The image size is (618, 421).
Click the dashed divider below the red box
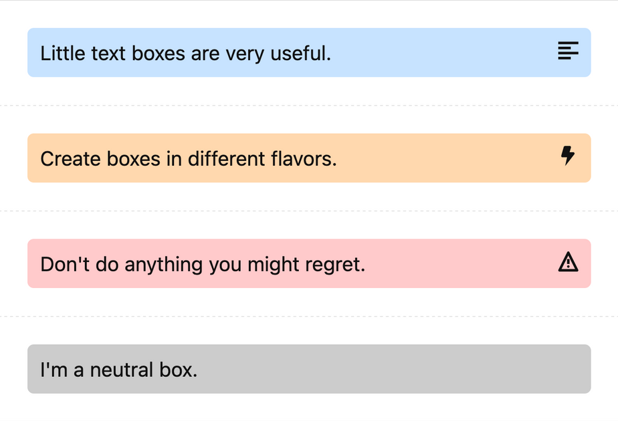tap(309, 317)
